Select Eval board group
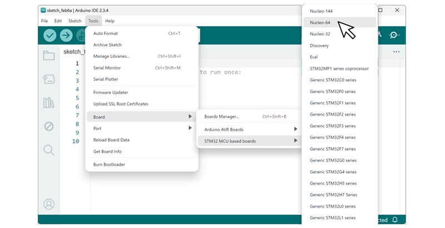445x228 pixels. pyautogui.click(x=340, y=57)
